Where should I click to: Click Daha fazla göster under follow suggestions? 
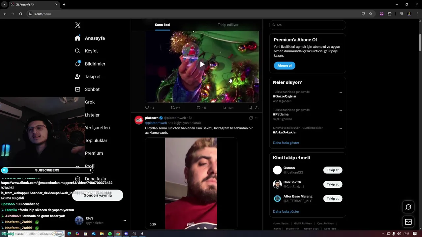tap(286, 211)
